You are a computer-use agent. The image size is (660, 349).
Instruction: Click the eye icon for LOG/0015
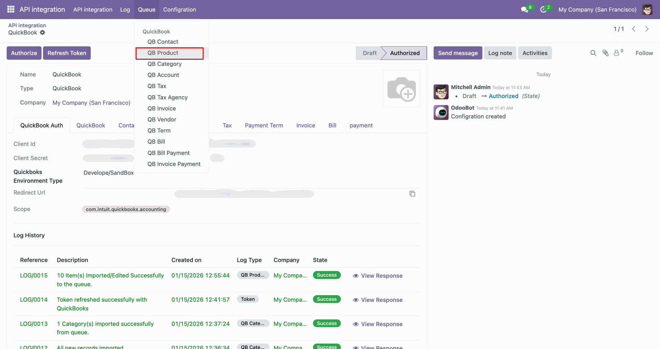[356, 276]
